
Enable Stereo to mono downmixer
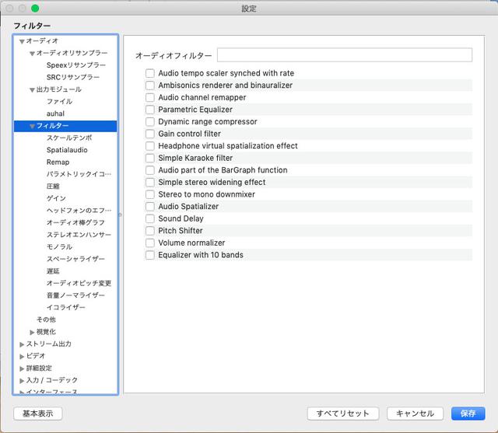[150, 194]
